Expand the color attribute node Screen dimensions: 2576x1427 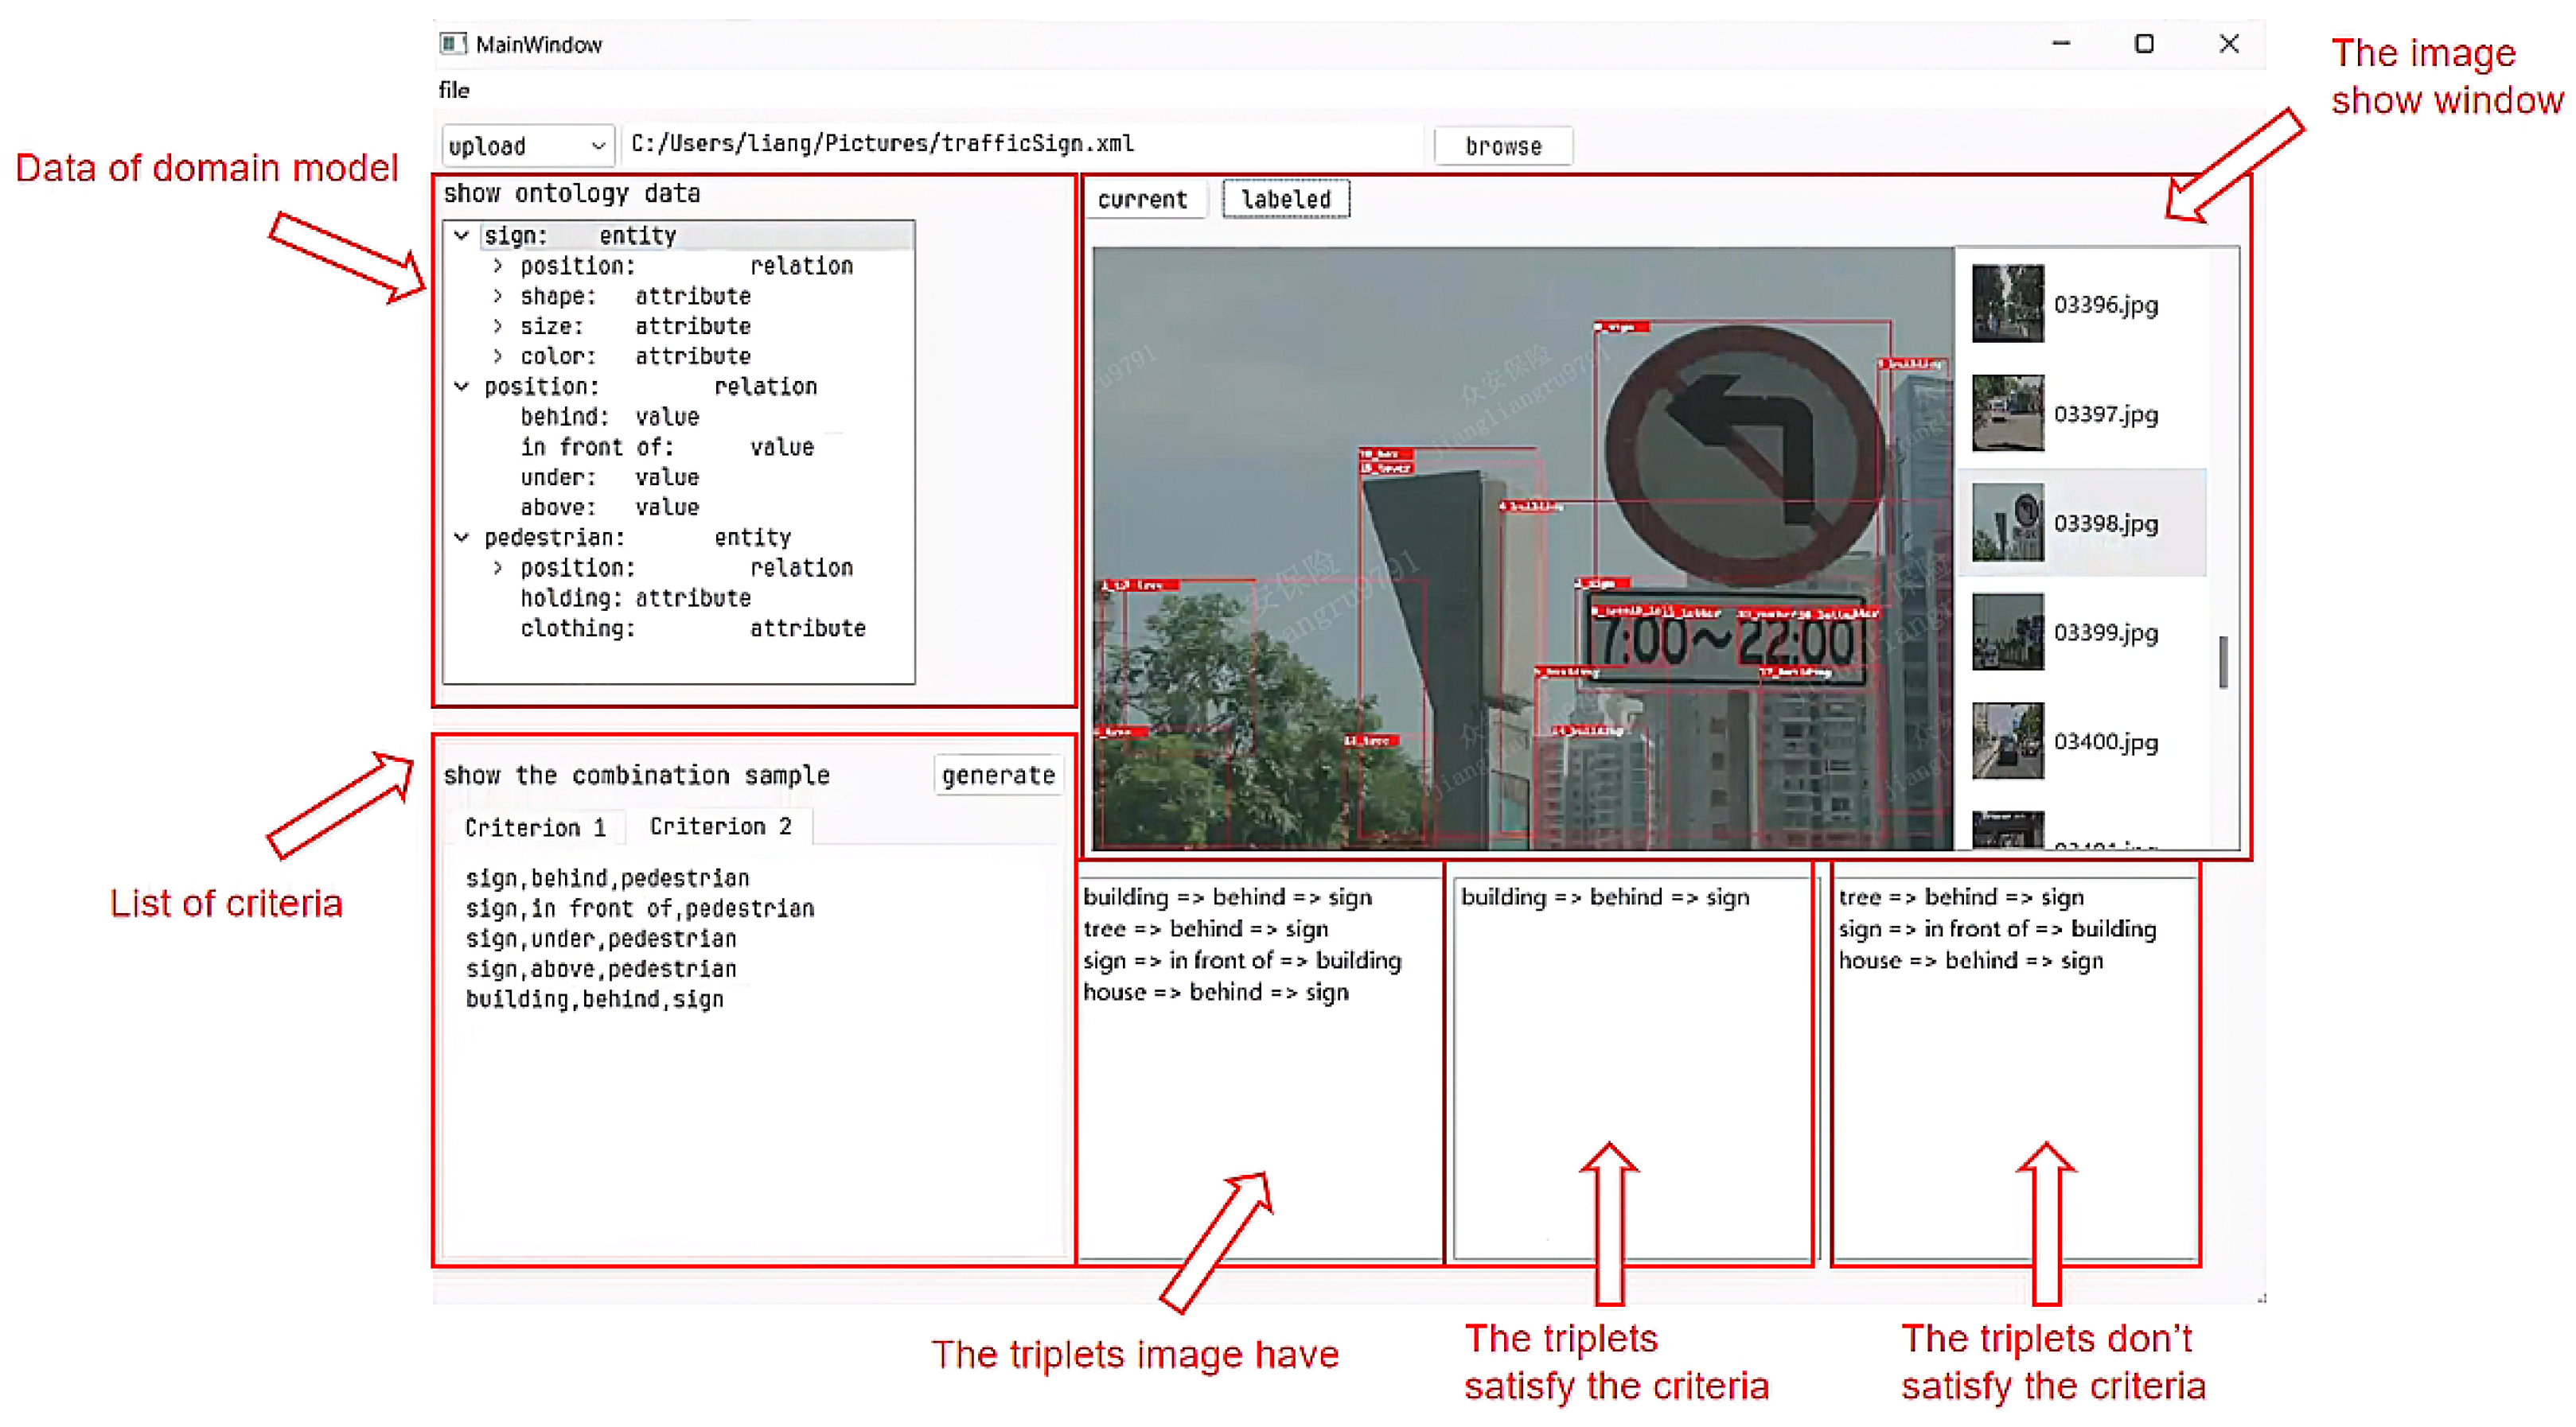click(498, 356)
